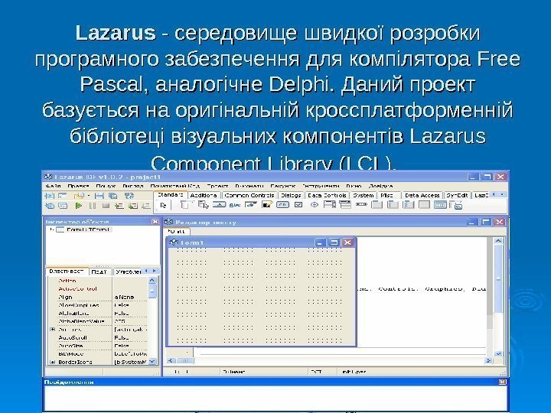
Task: Click the View Forms toolbar icon
Action: pyautogui.click(x=63, y=206)
